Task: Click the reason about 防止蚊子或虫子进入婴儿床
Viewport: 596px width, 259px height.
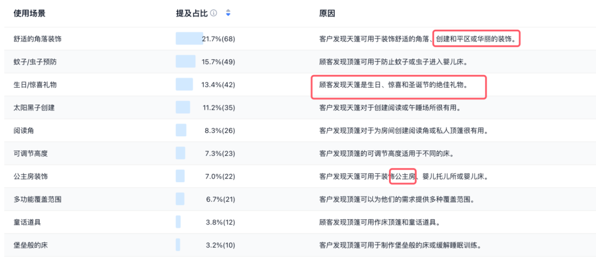Action: [x=395, y=62]
